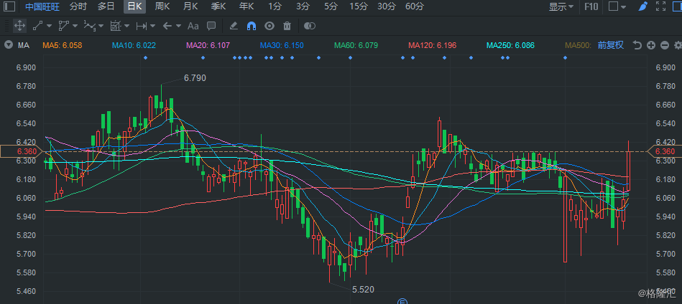This screenshot has height=304, width=682.
Task: Open the paintbrush drawing tools
Action: 643,6
